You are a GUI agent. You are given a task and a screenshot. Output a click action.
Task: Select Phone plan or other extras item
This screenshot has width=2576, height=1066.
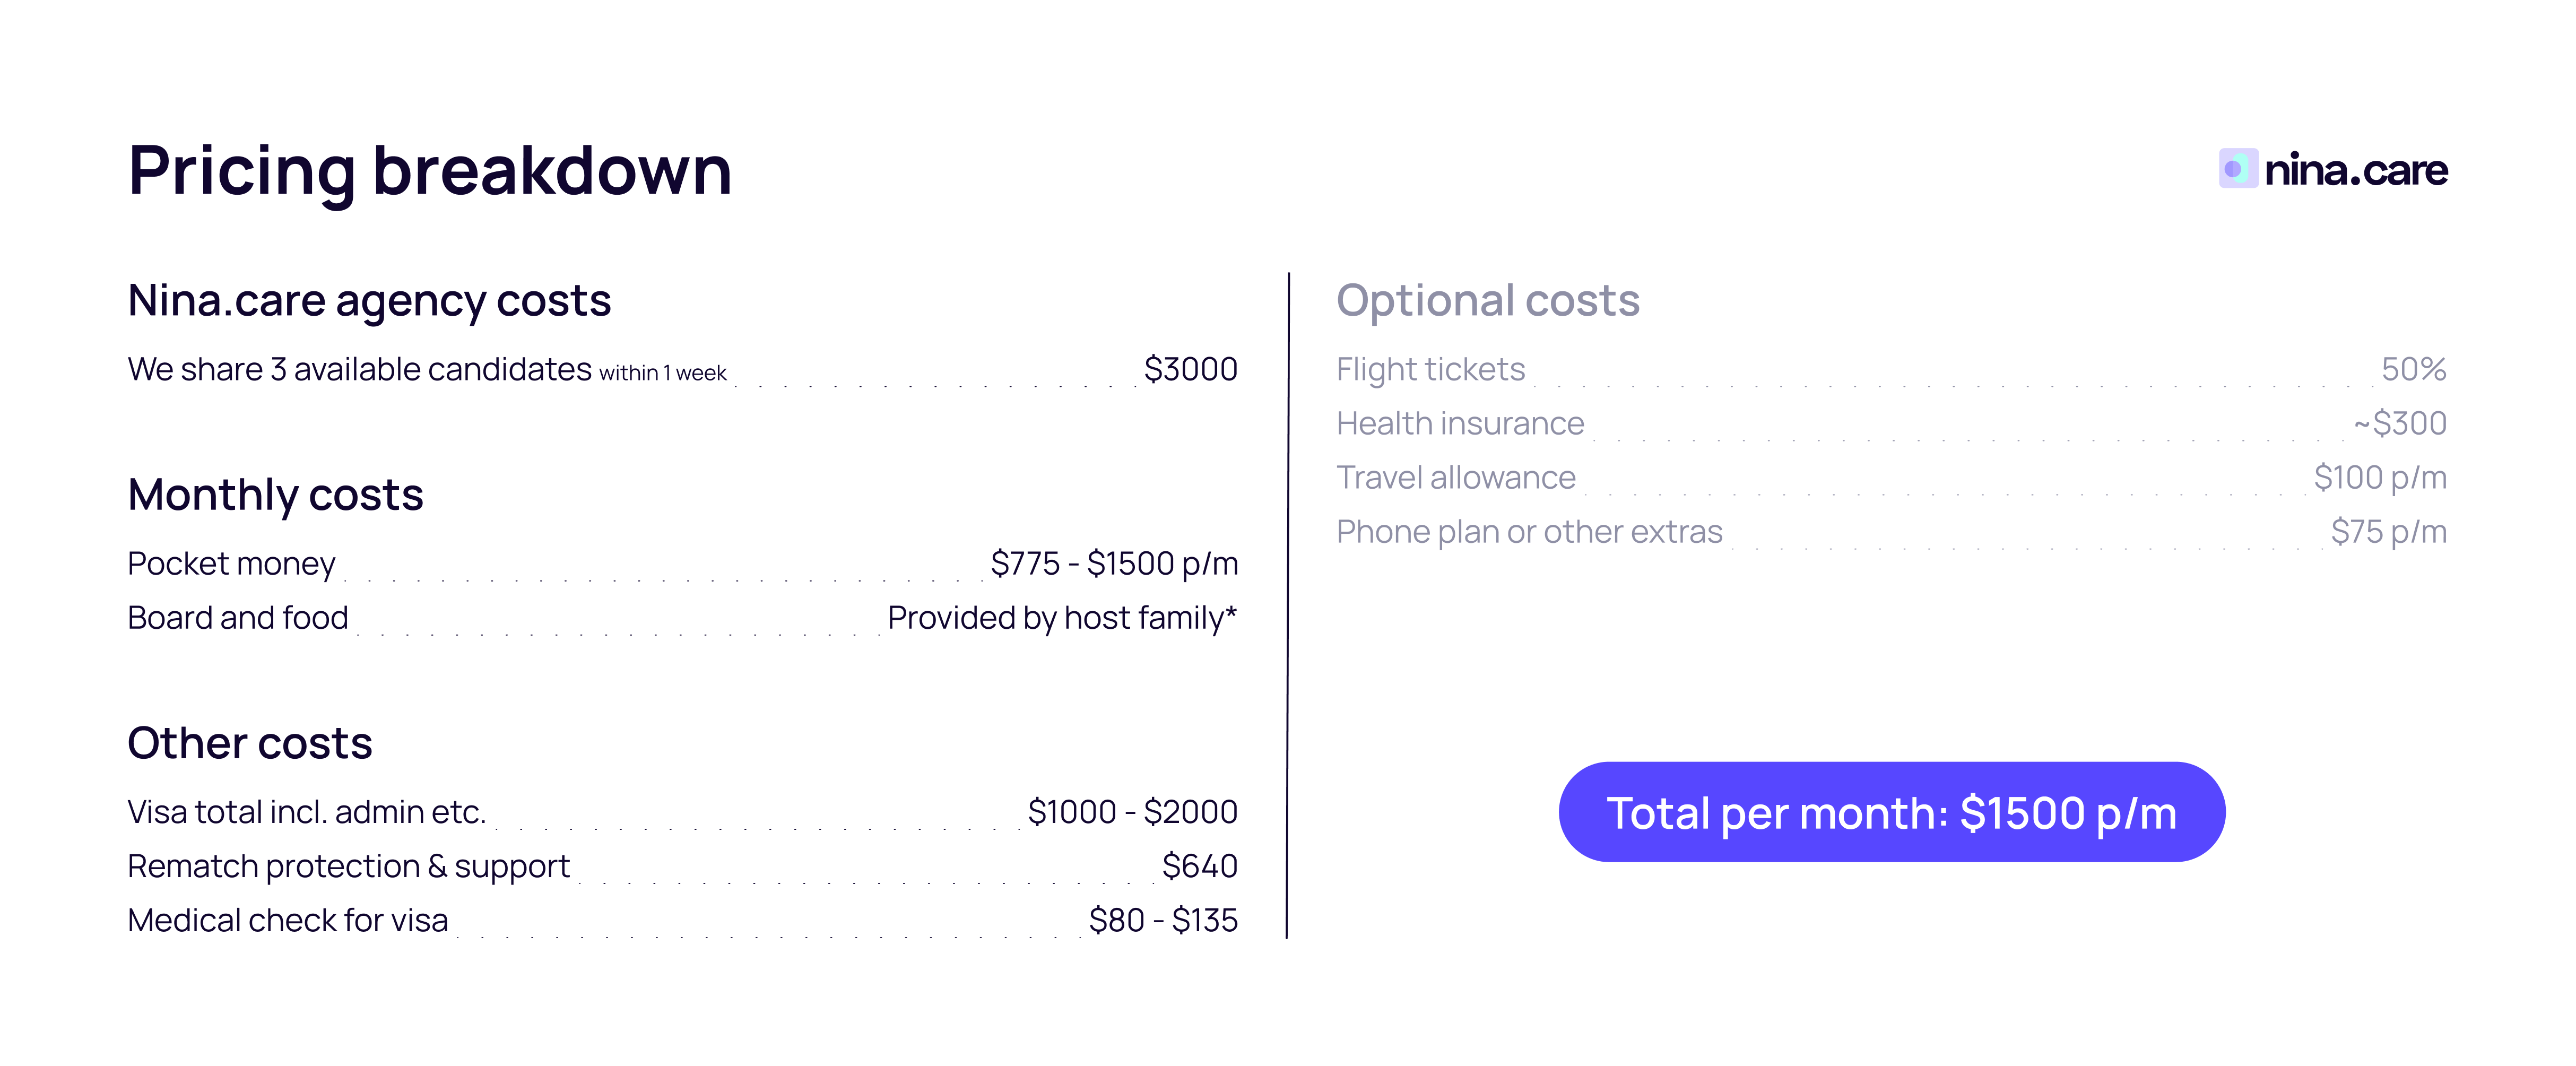point(1529,532)
